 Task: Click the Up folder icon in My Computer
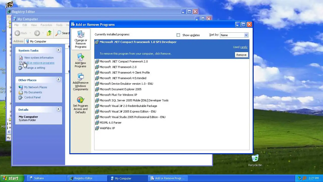tap(49, 33)
